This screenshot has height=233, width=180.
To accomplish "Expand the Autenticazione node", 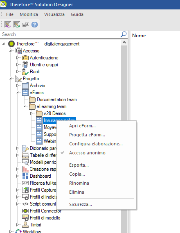I will click(x=17, y=58).
